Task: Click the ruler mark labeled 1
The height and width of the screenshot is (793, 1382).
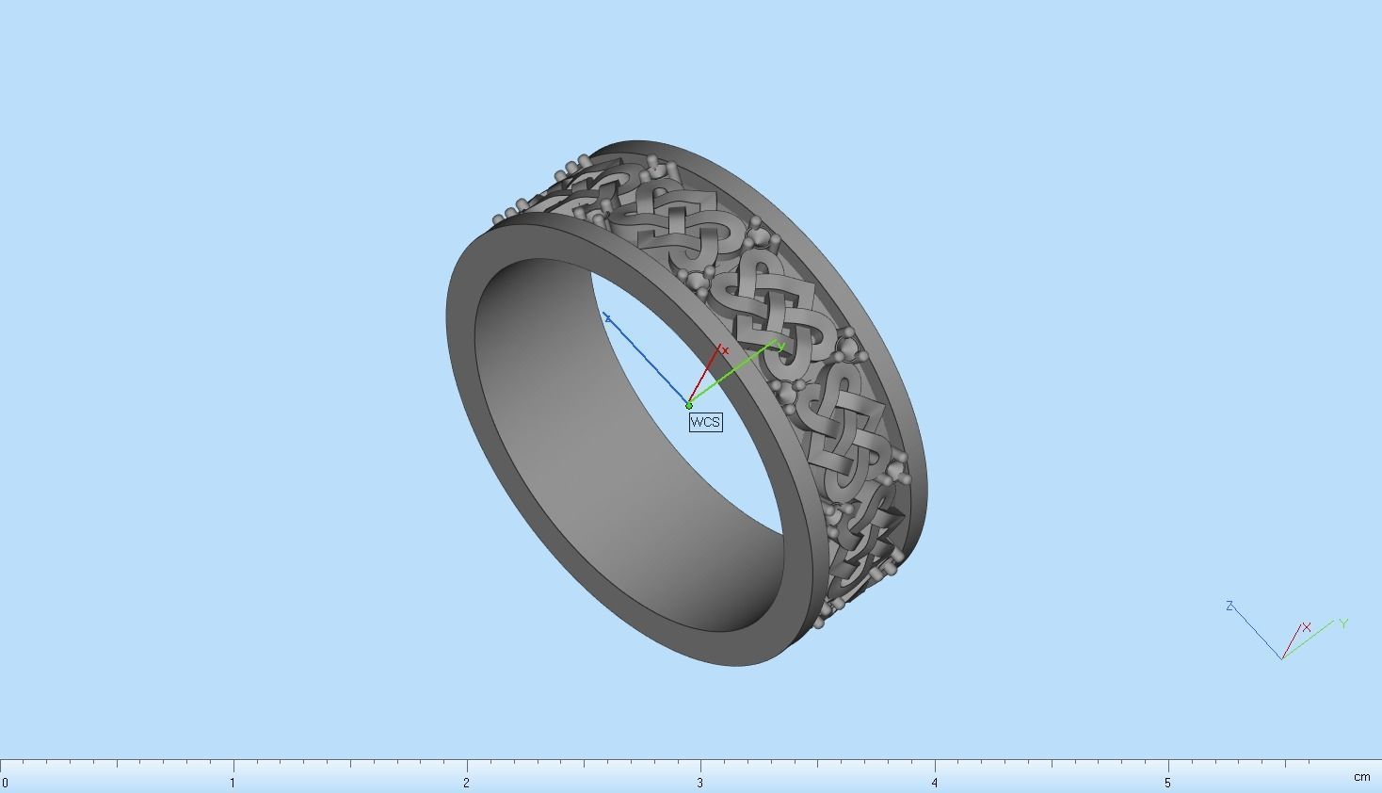Action: tap(233, 783)
